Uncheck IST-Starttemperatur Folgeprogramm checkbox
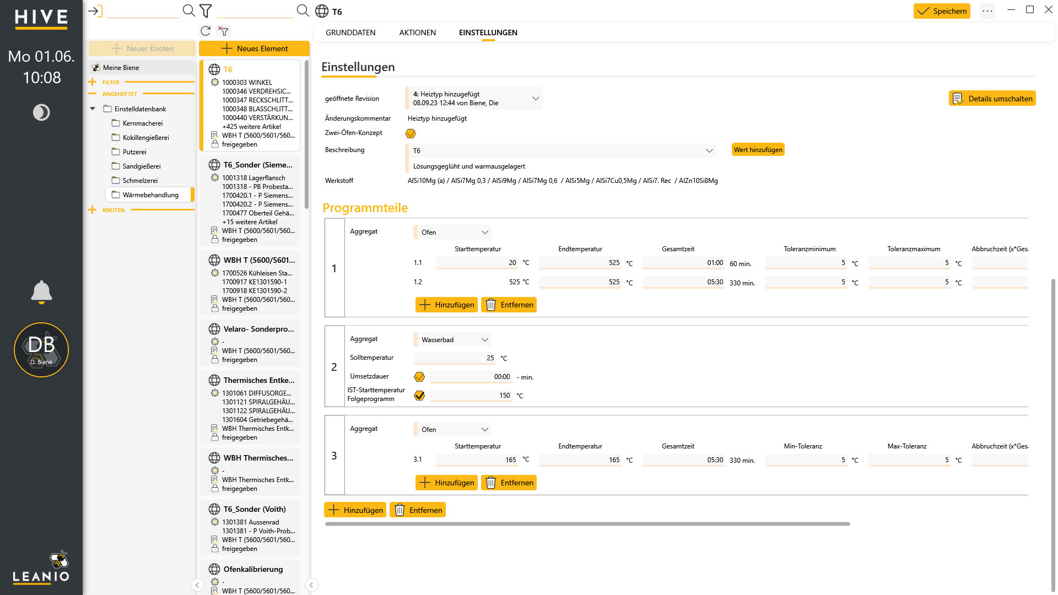The image size is (1058, 595). click(x=419, y=396)
